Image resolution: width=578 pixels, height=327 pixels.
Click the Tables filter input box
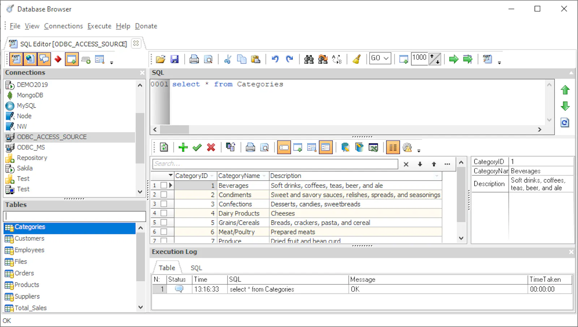coord(75,216)
